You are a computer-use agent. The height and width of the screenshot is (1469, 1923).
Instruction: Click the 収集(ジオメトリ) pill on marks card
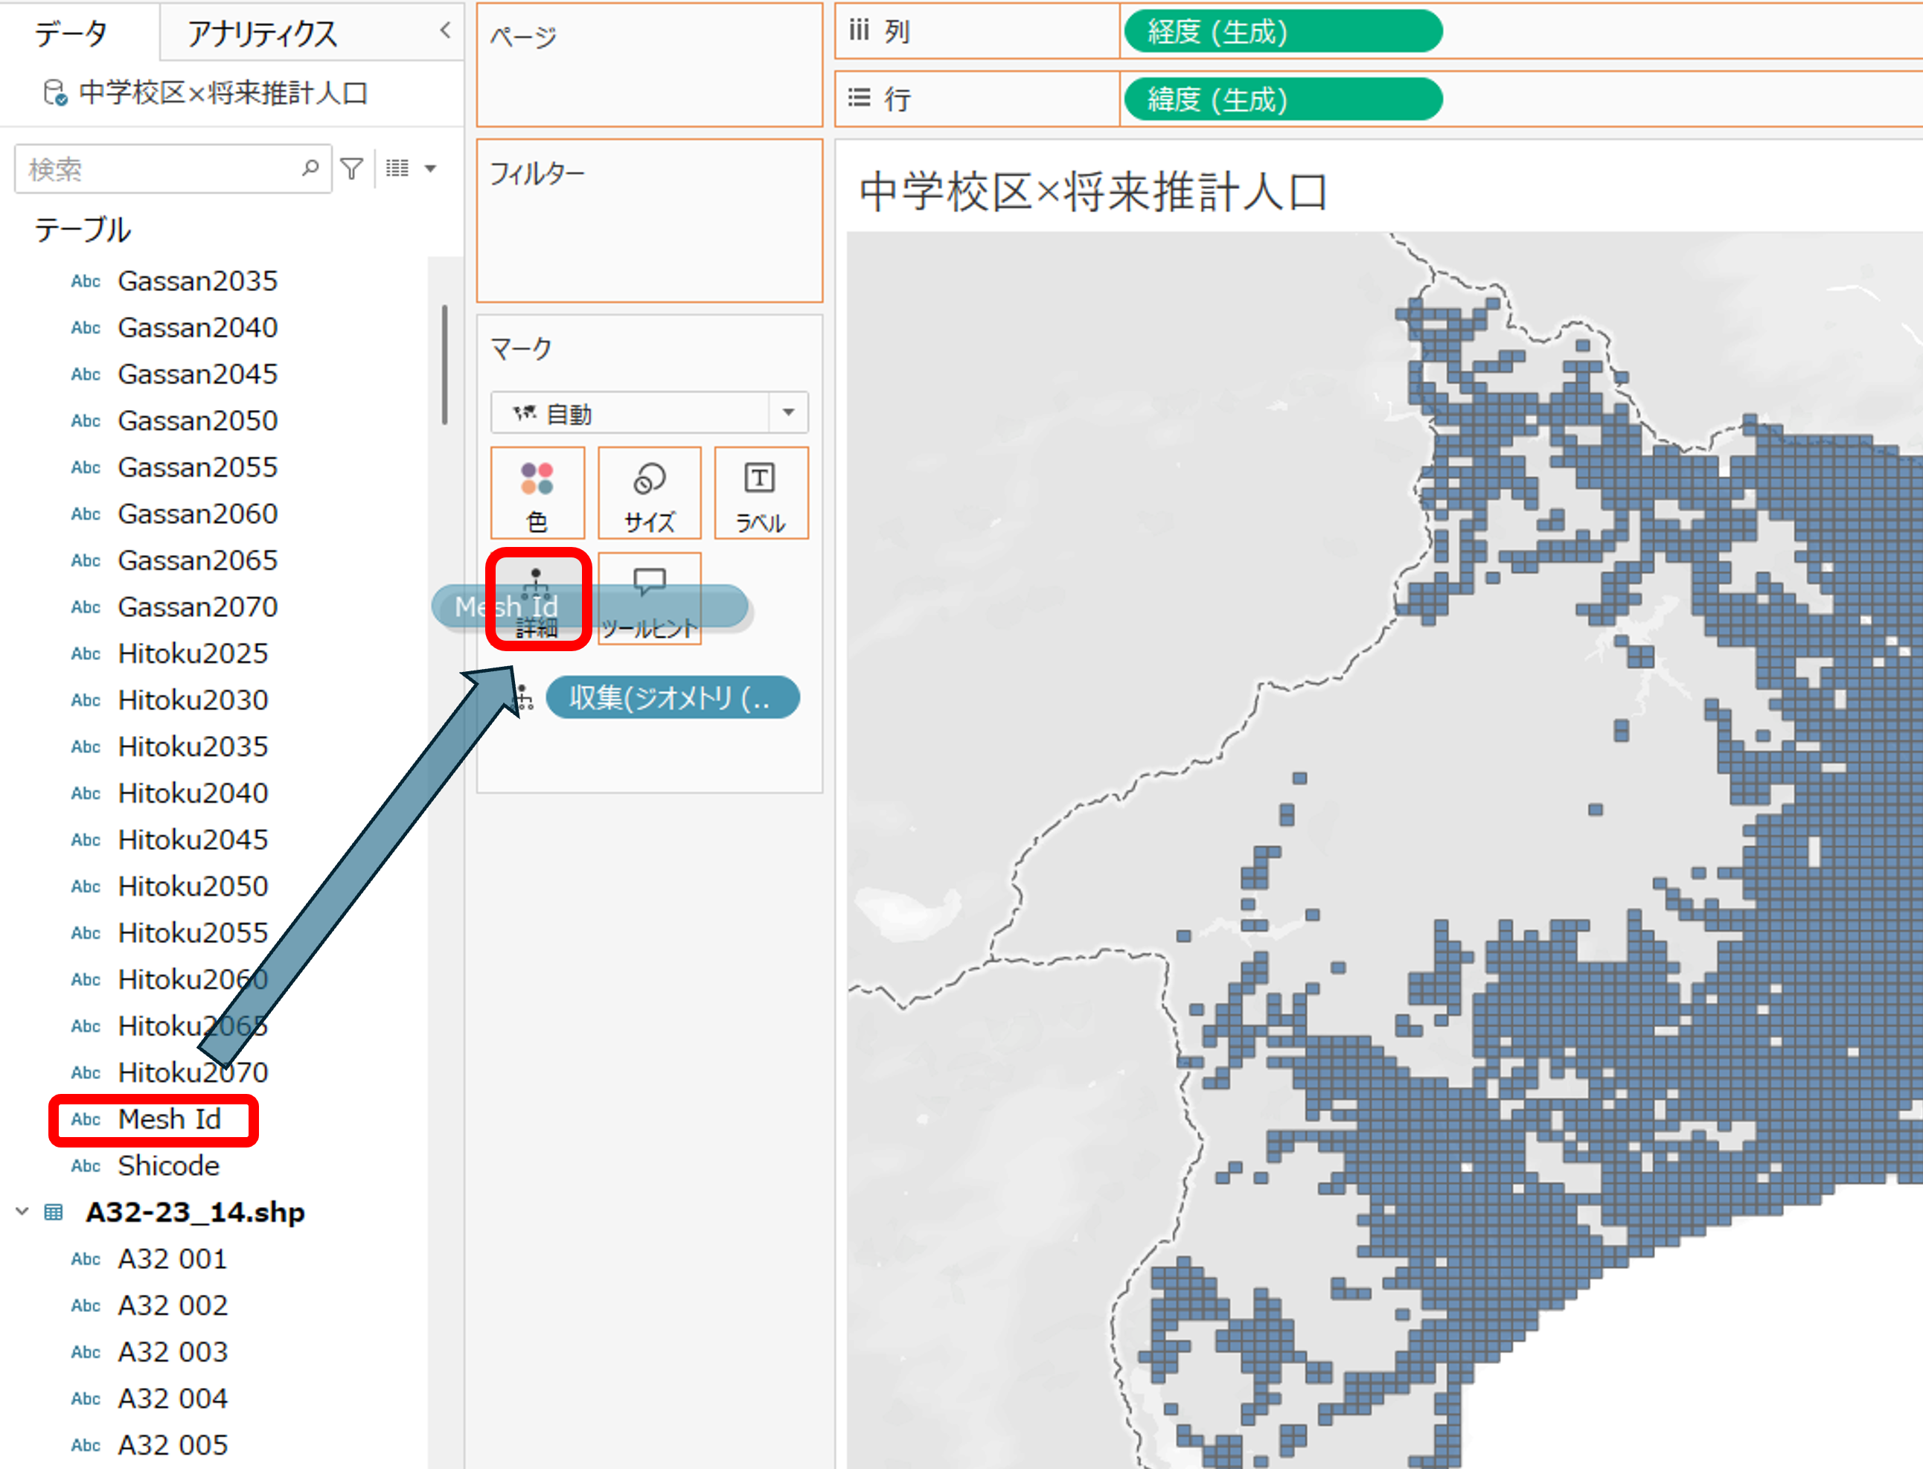coord(673,697)
